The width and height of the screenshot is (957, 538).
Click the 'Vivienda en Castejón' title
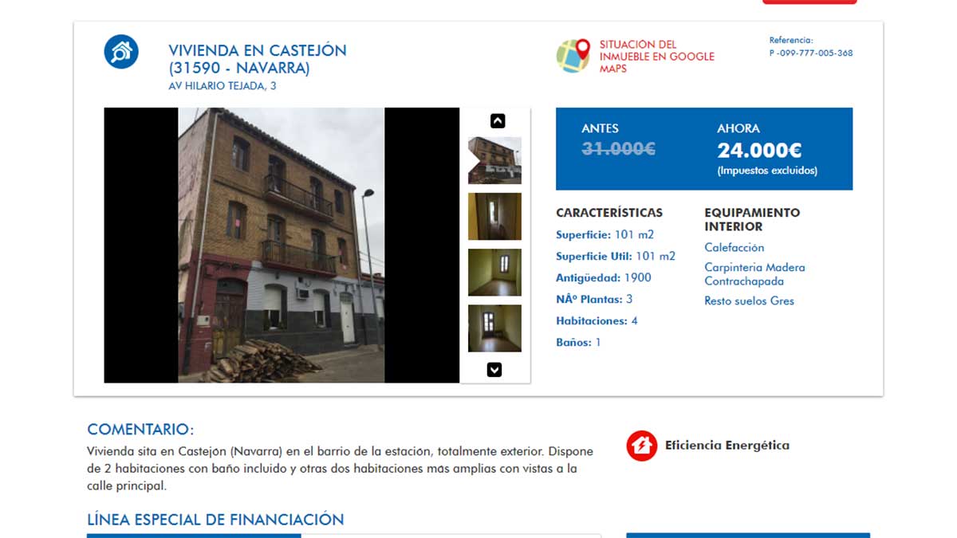coord(257,59)
